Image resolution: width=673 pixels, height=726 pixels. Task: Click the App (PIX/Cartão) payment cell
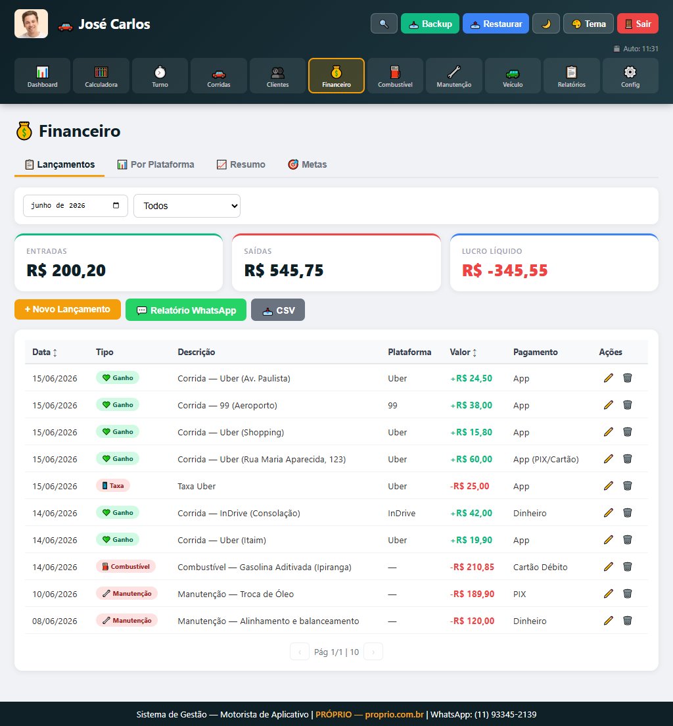[545, 459]
